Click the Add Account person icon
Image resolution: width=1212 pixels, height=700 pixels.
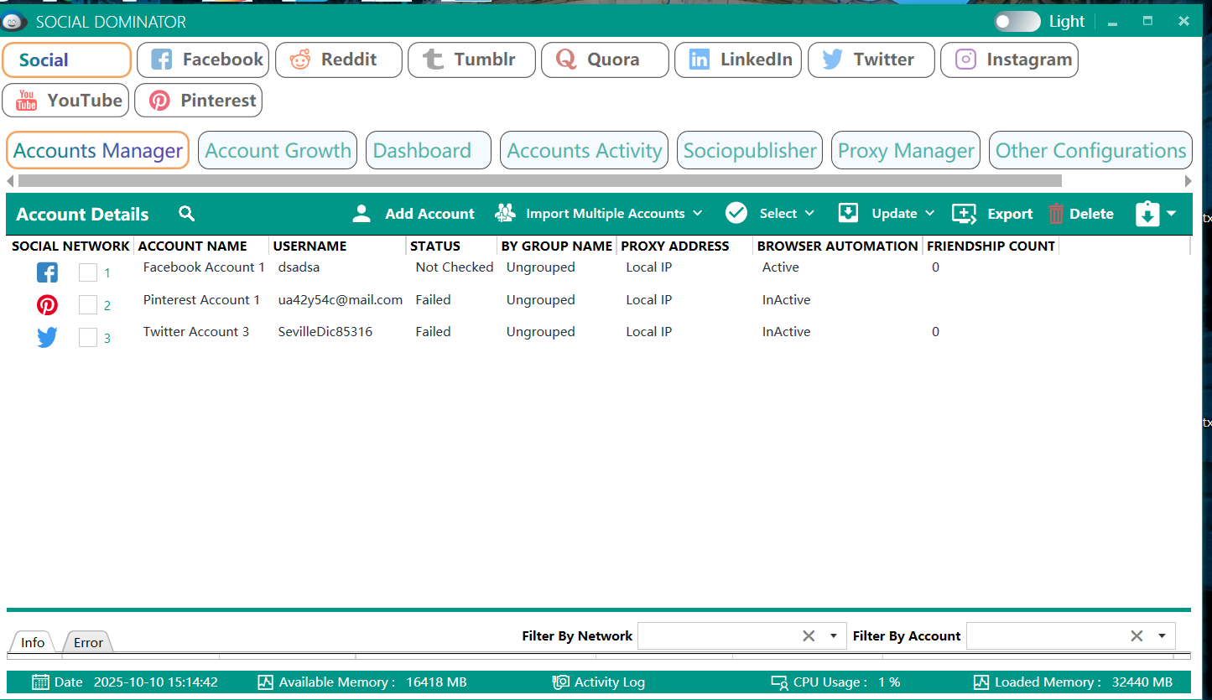362,214
